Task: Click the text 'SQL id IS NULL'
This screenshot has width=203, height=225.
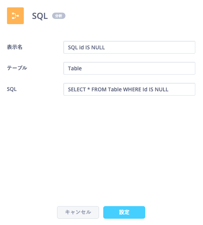Action: [86, 48]
